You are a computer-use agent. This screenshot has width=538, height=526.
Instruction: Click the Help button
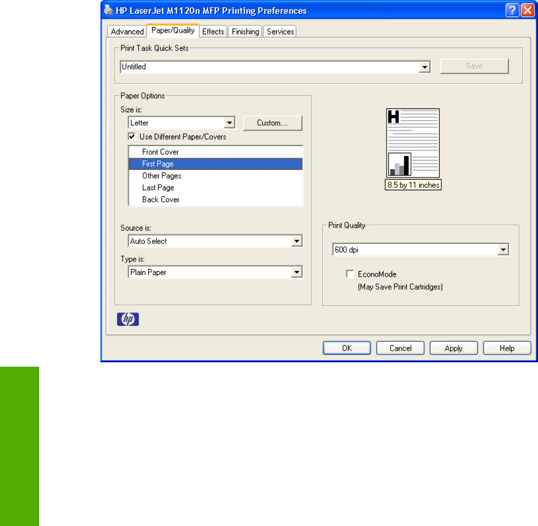tap(507, 348)
